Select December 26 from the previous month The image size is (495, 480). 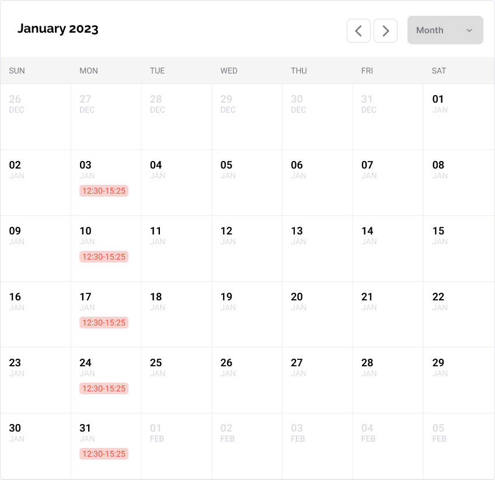coord(35,116)
